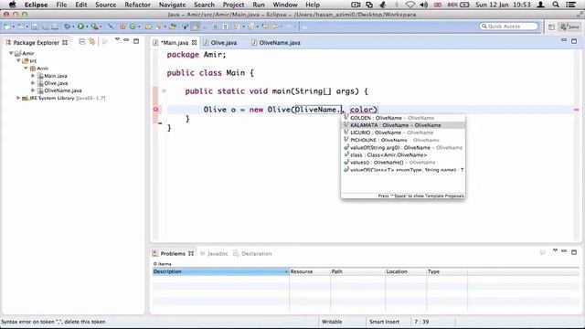The height and width of the screenshot is (329, 585).
Task: Click the Open Perspective icon
Action: click(552, 27)
